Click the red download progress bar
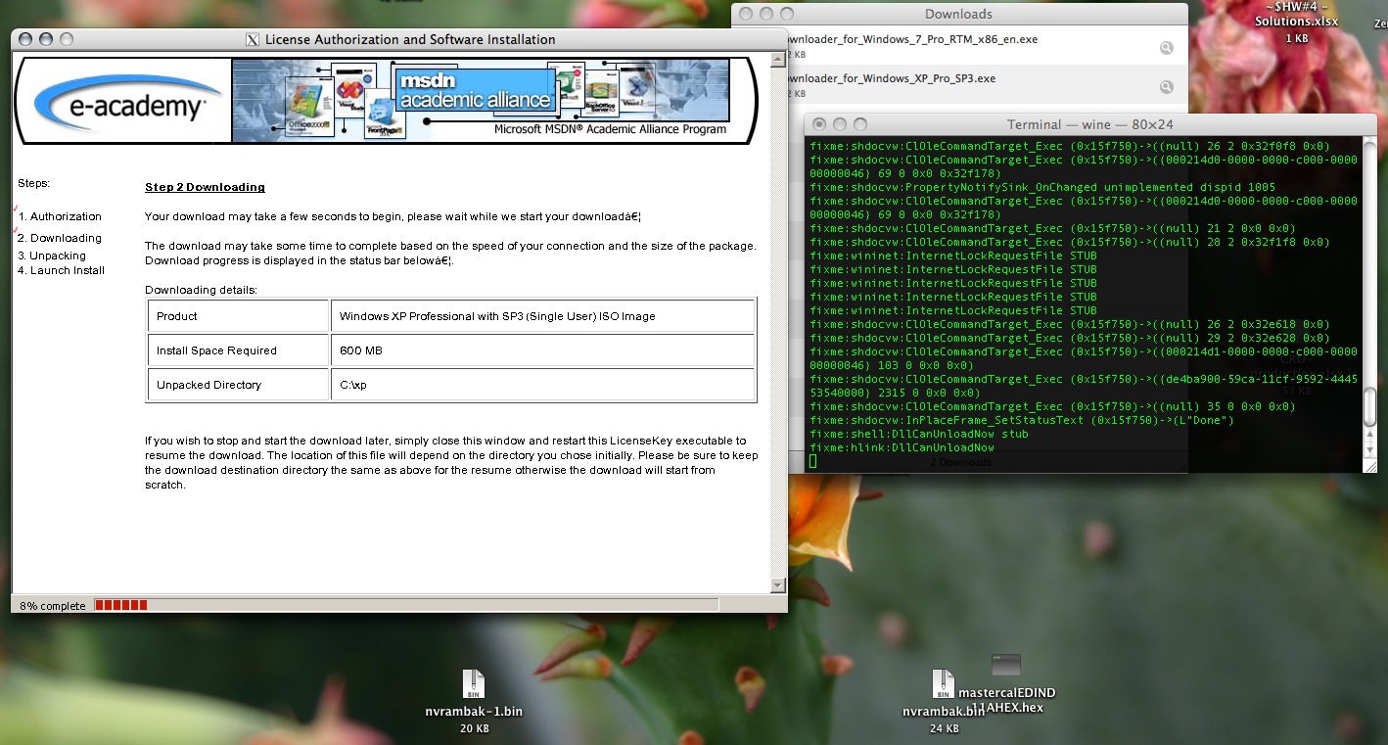 121,605
